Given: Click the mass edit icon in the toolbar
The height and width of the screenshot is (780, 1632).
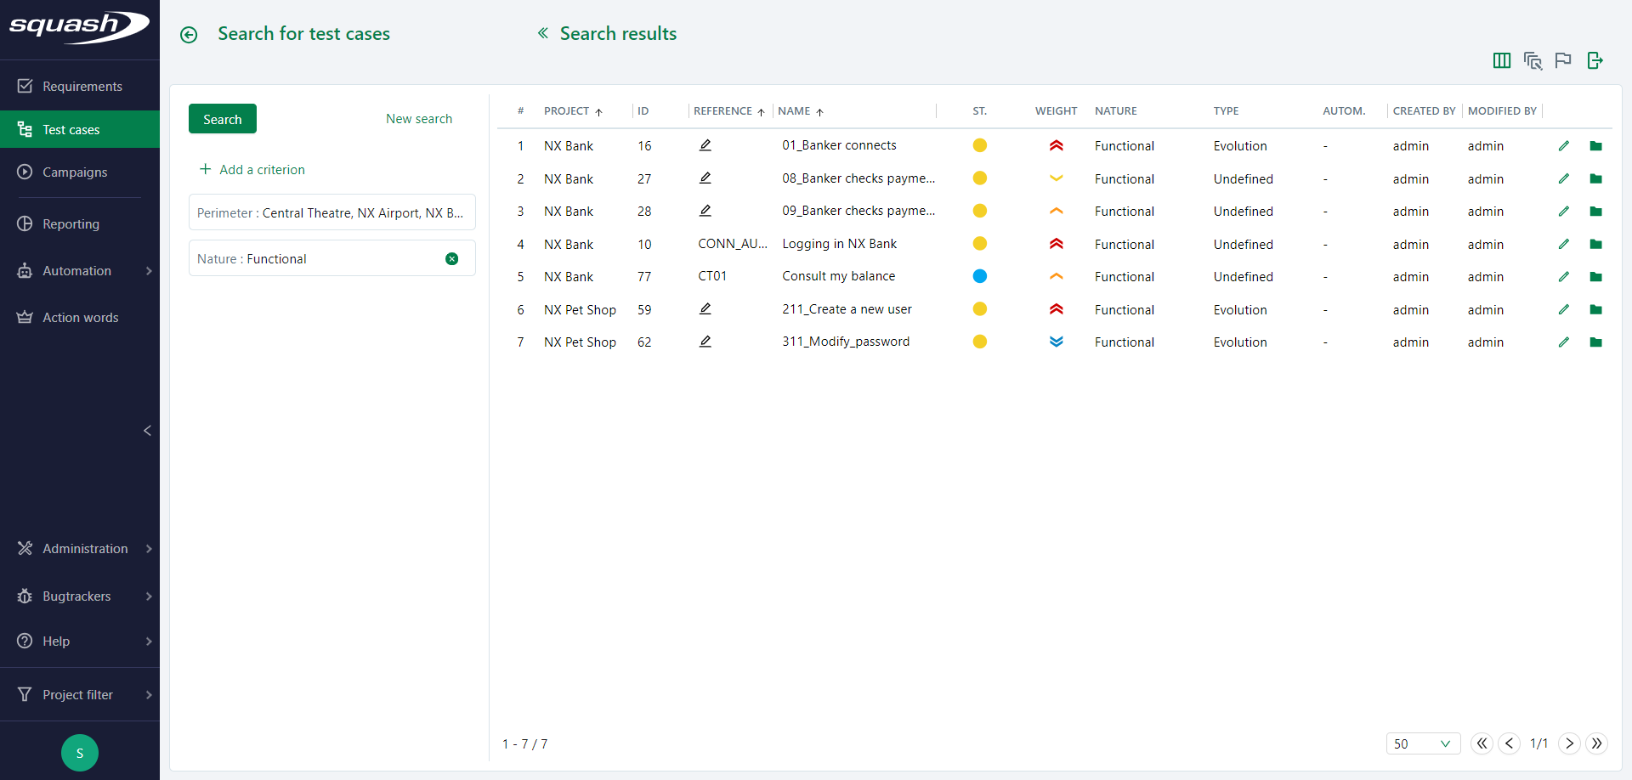Looking at the screenshot, I should pos(1533,60).
